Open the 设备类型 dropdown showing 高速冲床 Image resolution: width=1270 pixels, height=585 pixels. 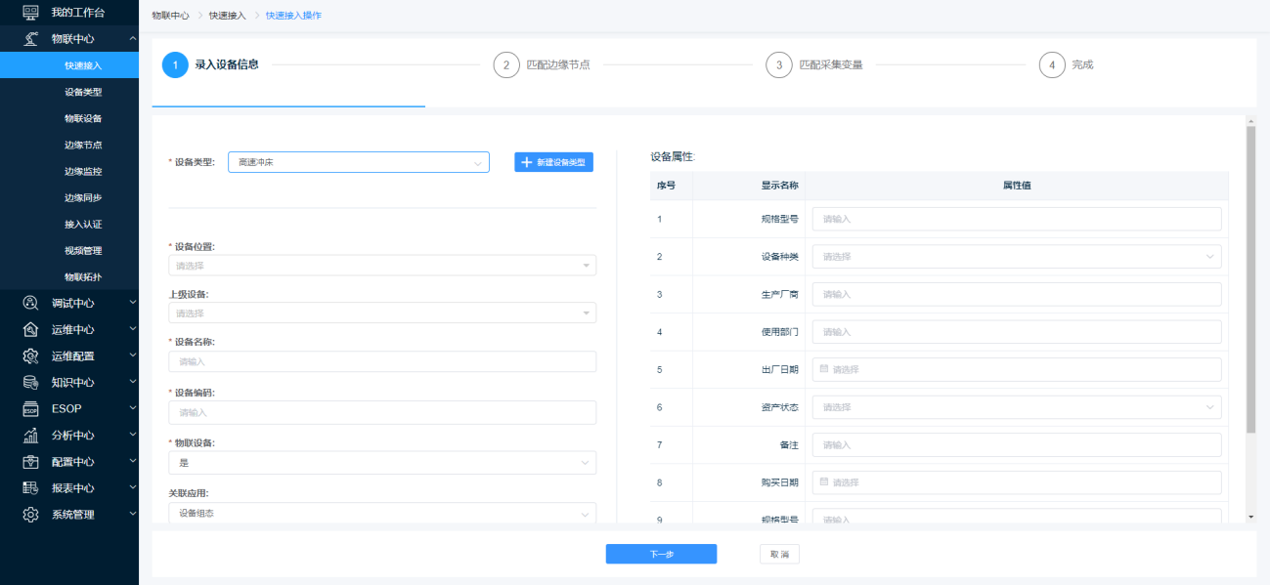[x=358, y=162]
